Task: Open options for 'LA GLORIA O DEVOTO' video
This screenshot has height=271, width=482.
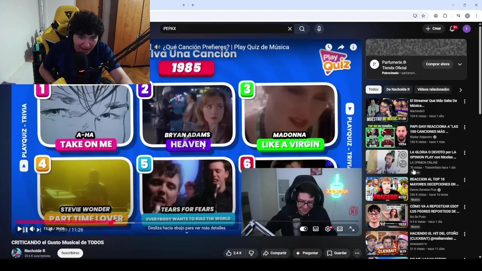Action: pos(465,153)
